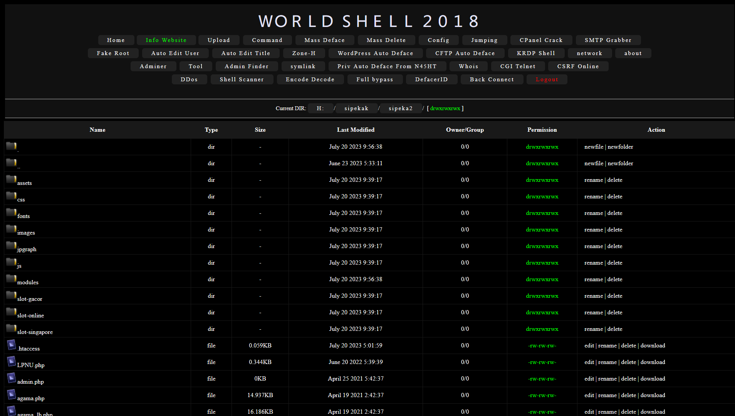
Task: Open the Upload menu item
Action: coord(219,40)
